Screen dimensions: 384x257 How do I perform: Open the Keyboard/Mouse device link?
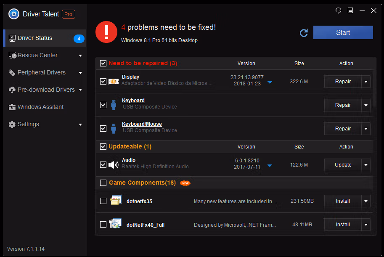[x=142, y=124]
